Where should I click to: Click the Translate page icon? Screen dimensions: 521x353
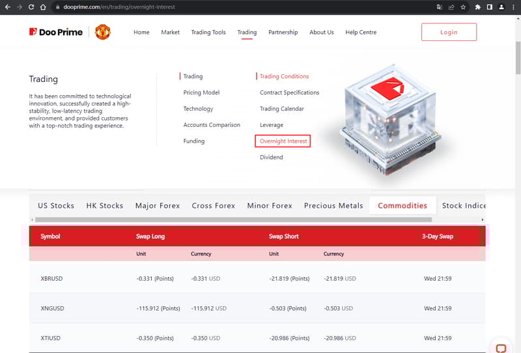click(x=440, y=7)
